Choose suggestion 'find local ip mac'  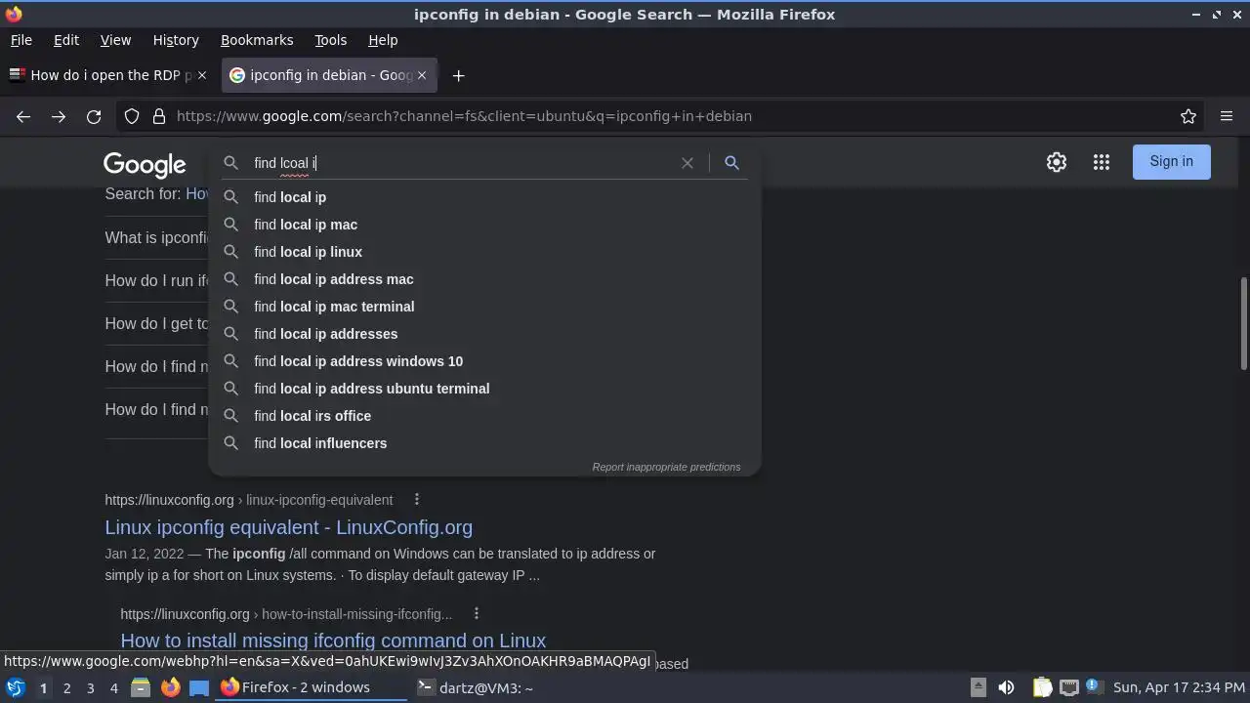coord(484,225)
